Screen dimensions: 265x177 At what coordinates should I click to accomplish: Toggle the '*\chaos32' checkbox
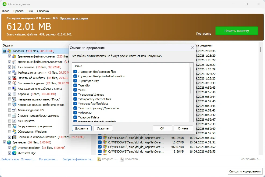tap(75, 113)
